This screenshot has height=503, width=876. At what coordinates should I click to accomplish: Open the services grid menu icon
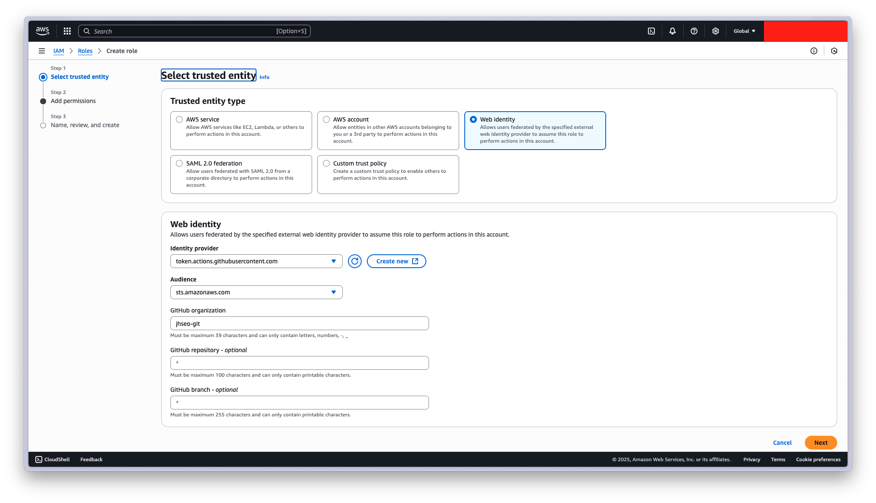(x=67, y=31)
